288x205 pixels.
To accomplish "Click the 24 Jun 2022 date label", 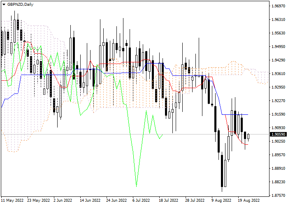I will click(116, 200).
